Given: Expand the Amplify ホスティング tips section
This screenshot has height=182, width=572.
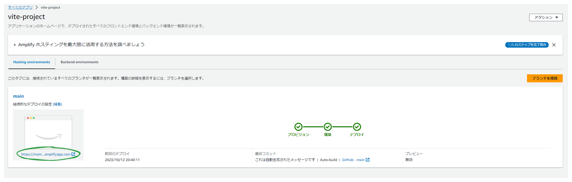Looking at the screenshot, I should (15, 45).
